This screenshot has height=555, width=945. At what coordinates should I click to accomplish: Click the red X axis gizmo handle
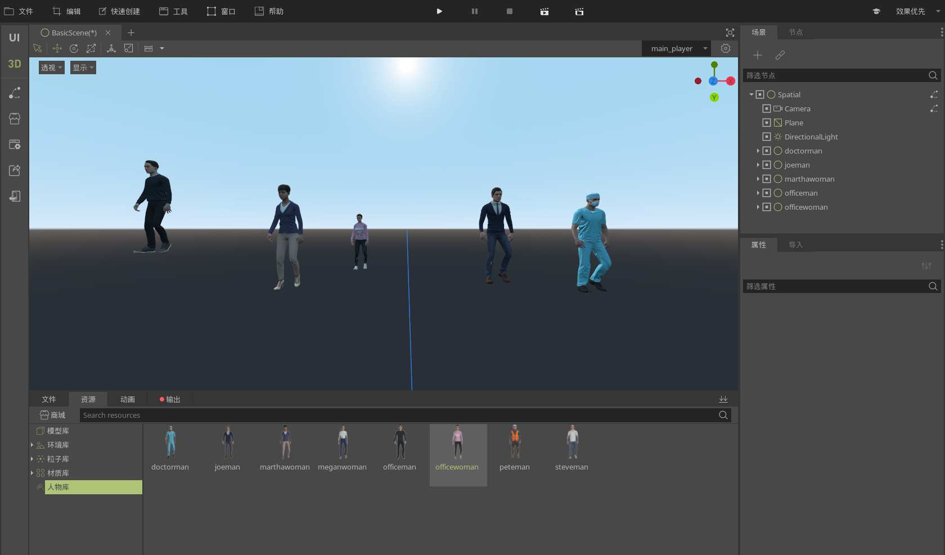pyautogui.click(x=731, y=81)
